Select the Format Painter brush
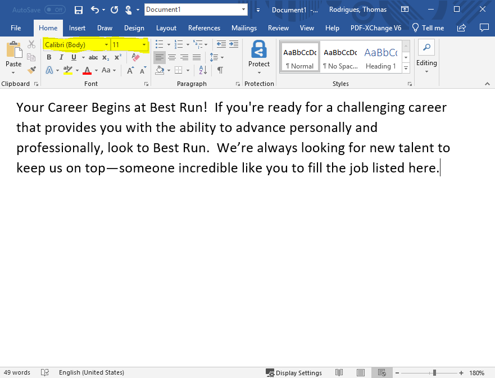Viewport: 495px width, 378px height. (x=31, y=70)
